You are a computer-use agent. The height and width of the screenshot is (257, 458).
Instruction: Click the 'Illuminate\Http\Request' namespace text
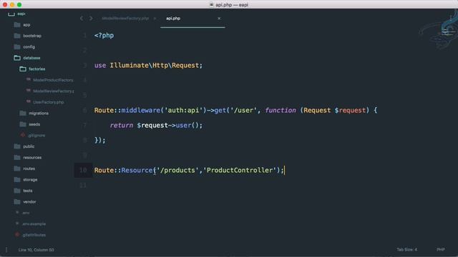(x=155, y=65)
